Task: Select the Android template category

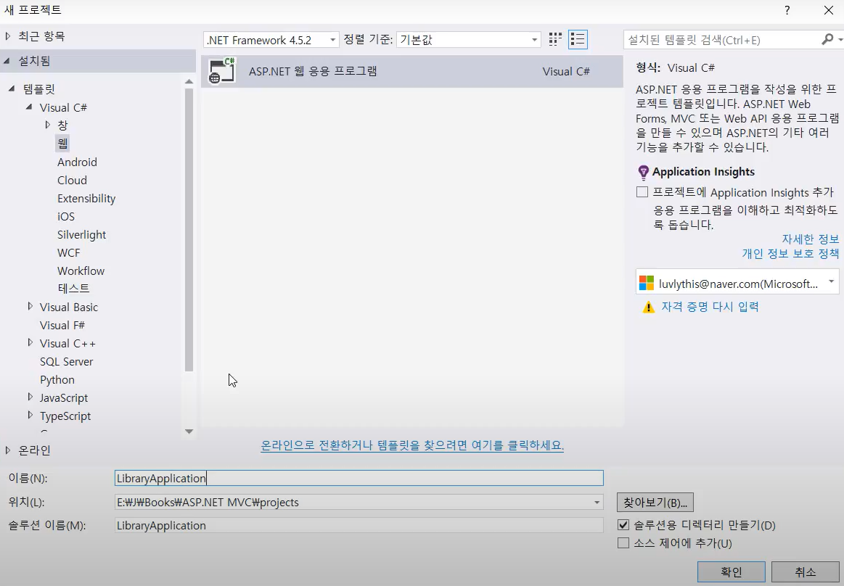Action: (x=77, y=162)
